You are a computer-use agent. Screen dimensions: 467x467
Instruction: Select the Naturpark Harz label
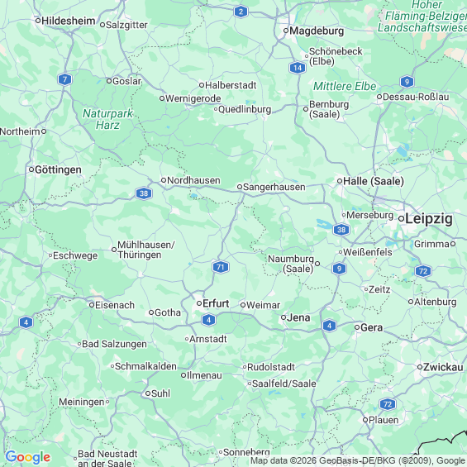(x=107, y=119)
